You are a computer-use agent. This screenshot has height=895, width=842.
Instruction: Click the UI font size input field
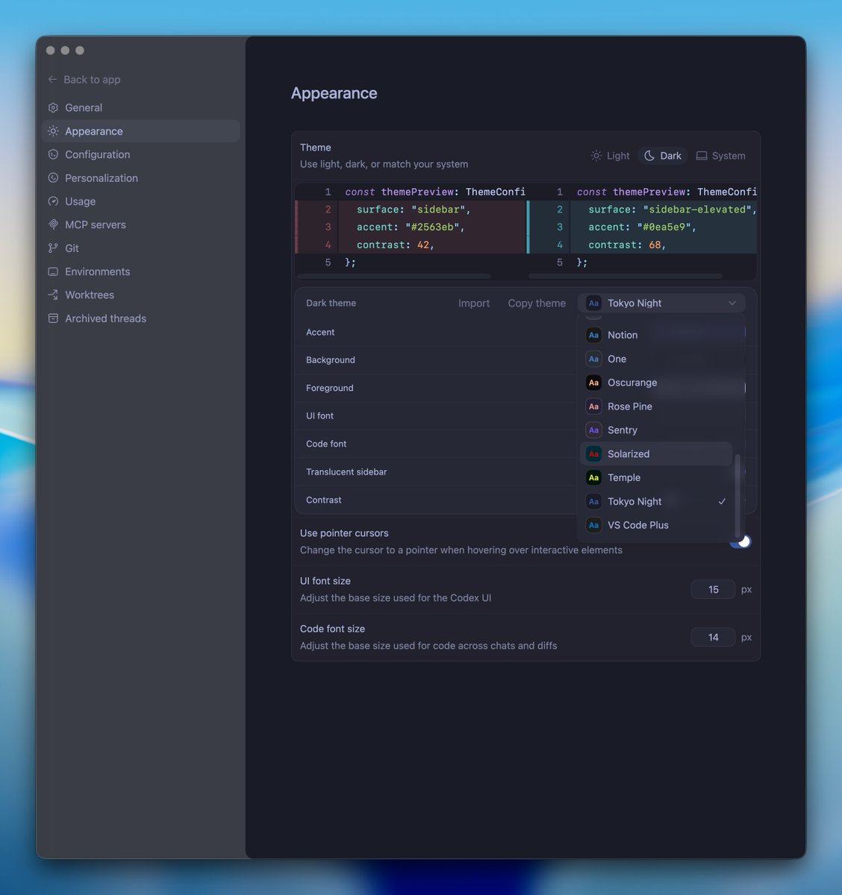click(713, 589)
